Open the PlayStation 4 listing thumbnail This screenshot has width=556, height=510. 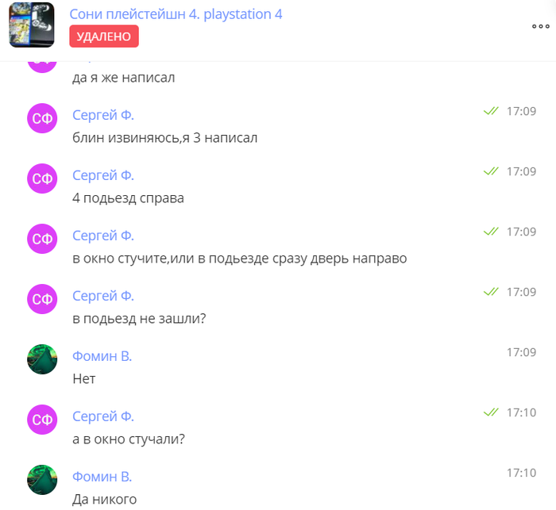tap(32, 25)
